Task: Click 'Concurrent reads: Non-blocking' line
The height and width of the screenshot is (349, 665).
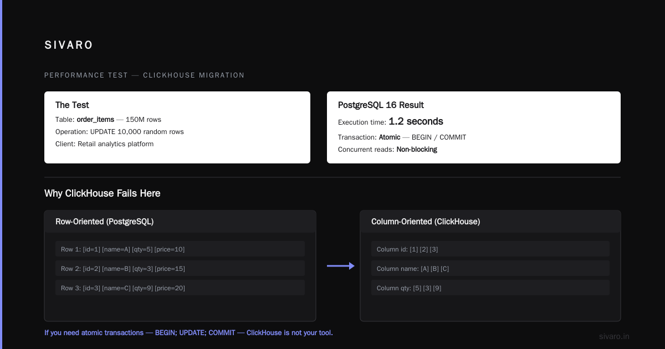Action: (387, 150)
